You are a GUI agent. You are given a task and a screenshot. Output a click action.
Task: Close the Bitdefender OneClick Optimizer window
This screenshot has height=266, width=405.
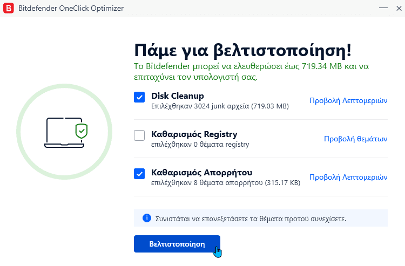click(399, 8)
